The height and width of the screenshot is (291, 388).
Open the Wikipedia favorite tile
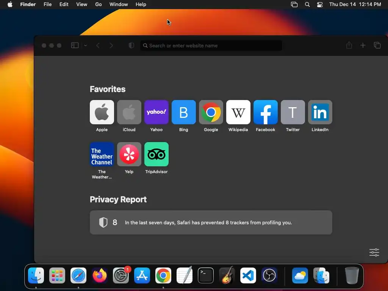click(238, 112)
